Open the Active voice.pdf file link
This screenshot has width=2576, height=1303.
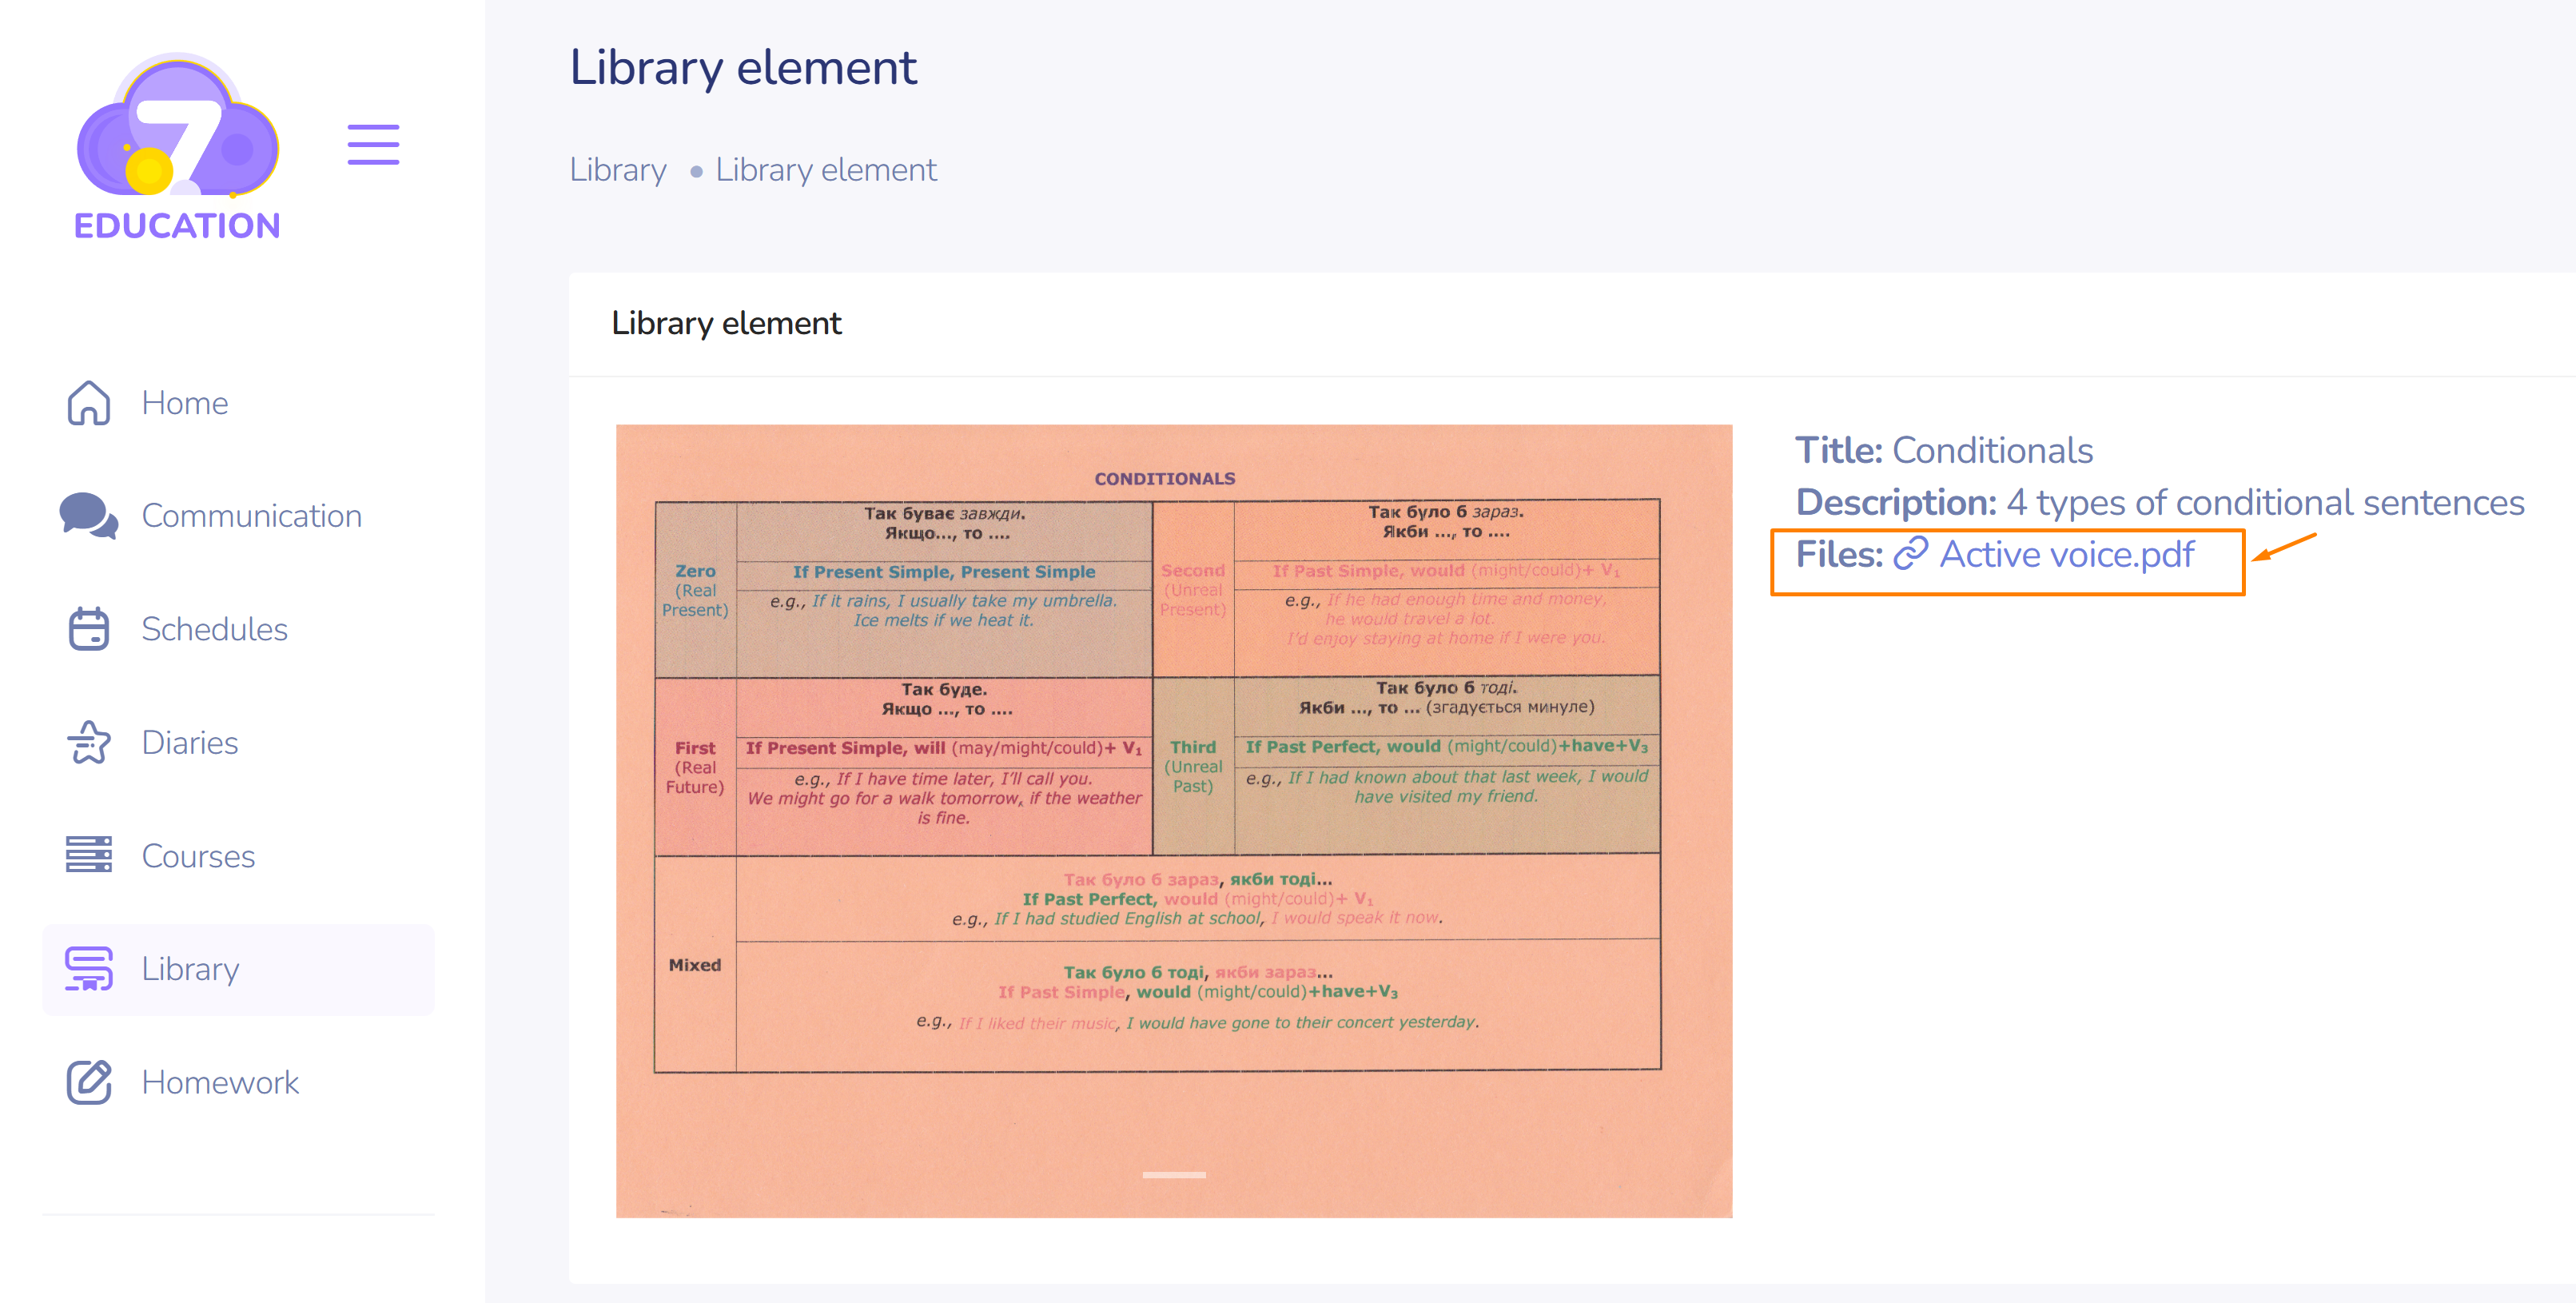(x=2066, y=554)
